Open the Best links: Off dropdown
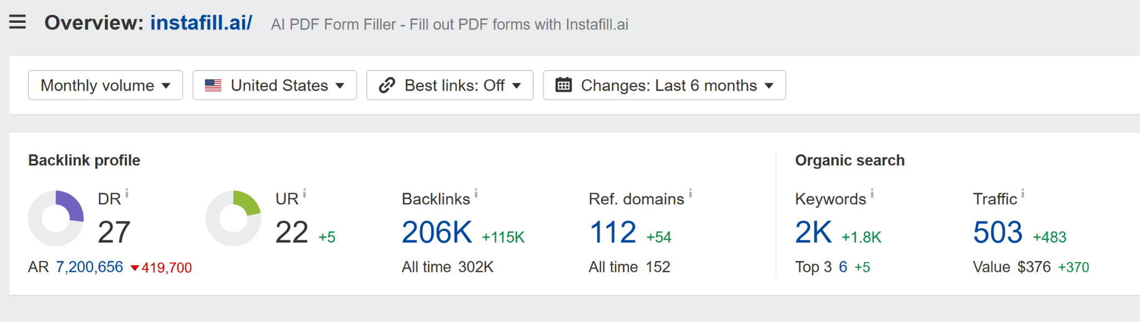 450,85
